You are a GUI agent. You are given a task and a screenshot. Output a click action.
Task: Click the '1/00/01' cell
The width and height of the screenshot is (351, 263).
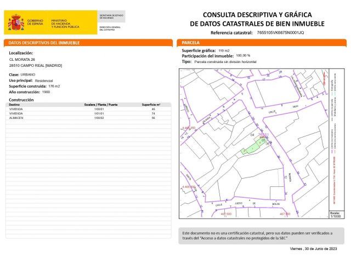tap(99, 109)
